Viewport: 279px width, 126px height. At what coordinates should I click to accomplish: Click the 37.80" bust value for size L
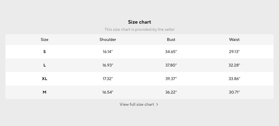click(x=171, y=65)
